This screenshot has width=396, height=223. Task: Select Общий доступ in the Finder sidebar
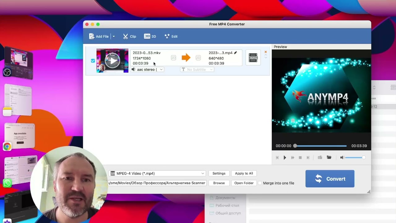pos(228,213)
